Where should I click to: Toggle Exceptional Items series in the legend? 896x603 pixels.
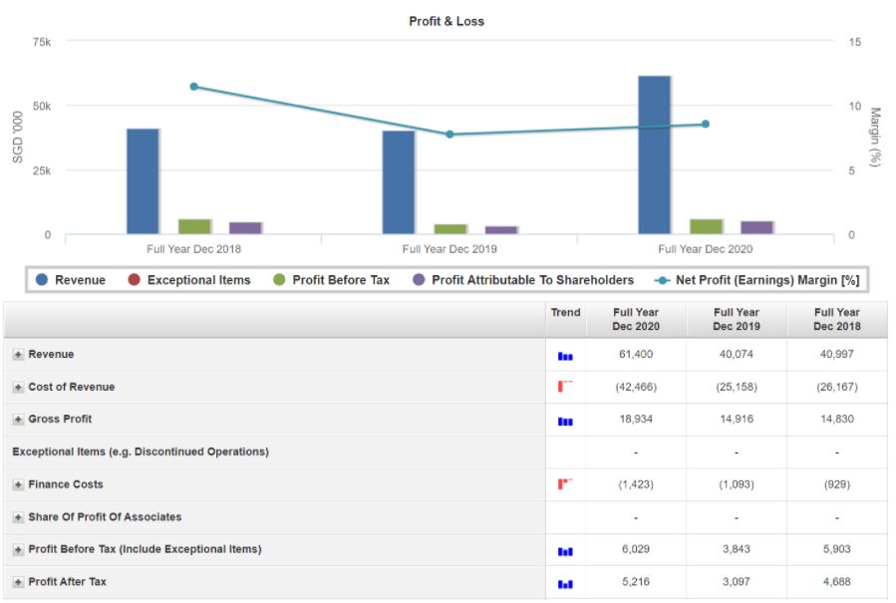187,280
